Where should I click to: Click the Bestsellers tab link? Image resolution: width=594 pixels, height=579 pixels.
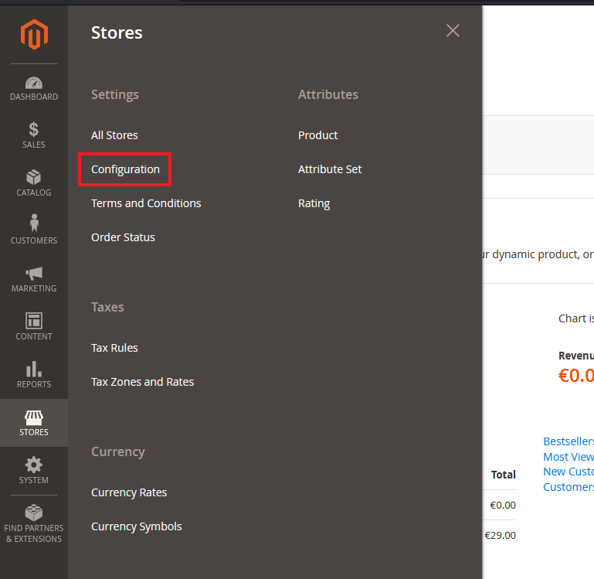click(x=569, y=441)
